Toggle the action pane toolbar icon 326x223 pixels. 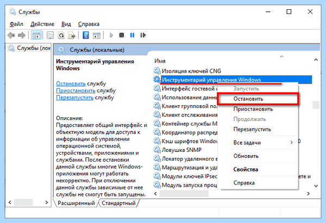click(x=97, y=35)
